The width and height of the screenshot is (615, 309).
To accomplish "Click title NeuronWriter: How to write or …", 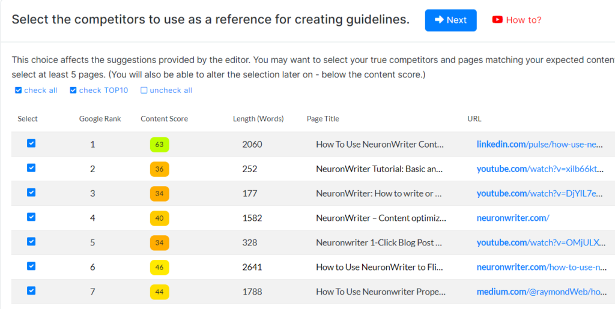I will (x=379, y=194).
